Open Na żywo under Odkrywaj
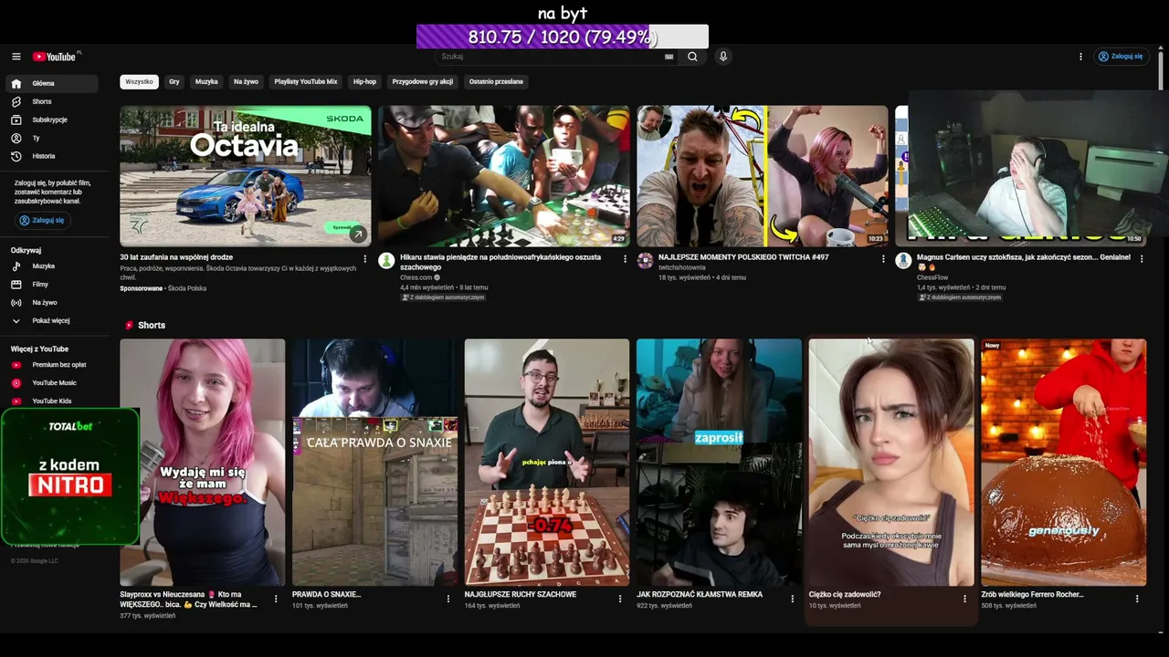The image size is (1169, 657). 52,303
